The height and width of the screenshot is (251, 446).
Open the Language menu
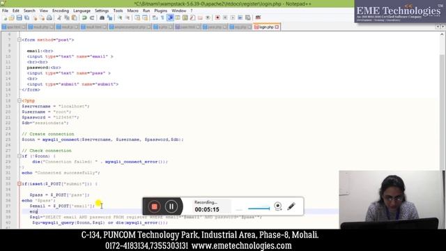(82, 10)
